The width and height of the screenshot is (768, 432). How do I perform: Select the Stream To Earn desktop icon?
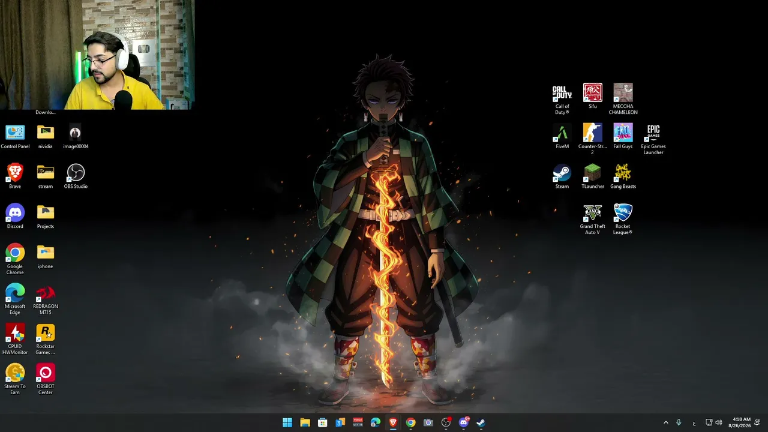15,379
